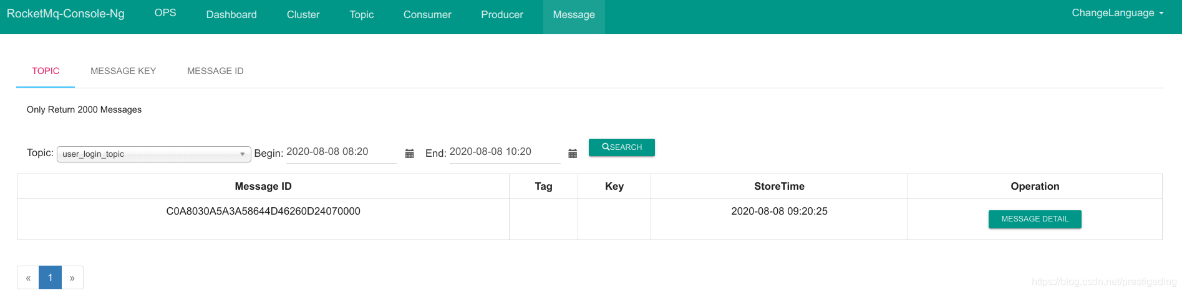Go to the OPS navigation page
The height and width of the screenshot is (293, 1182).
pos(165,13)
